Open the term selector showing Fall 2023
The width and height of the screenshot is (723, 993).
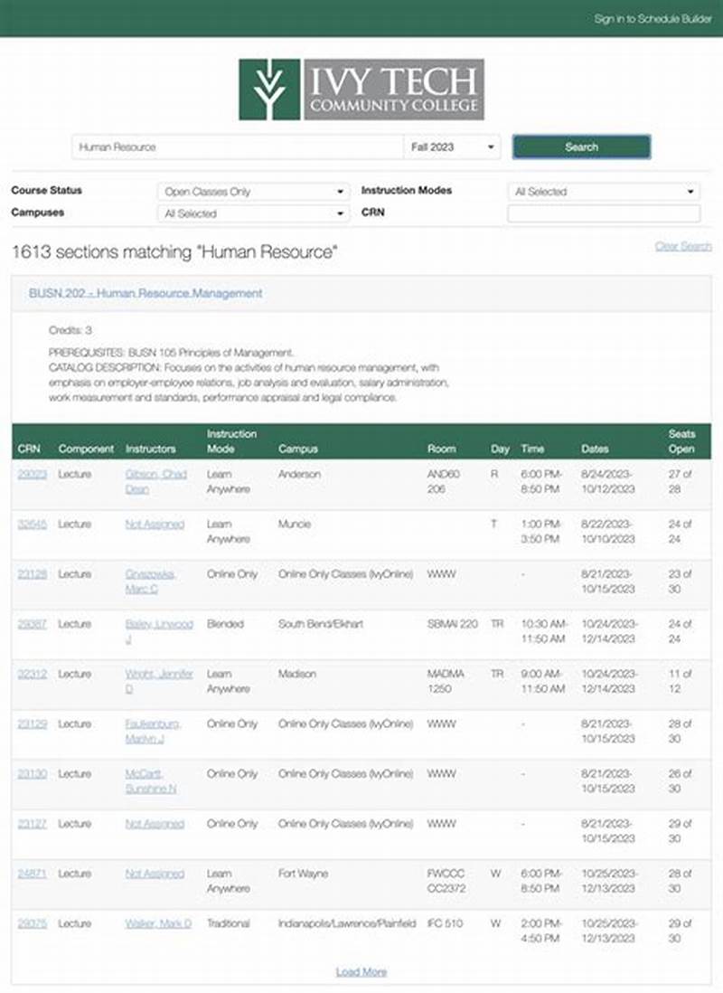pyautogui.click(x=452, y=147)
